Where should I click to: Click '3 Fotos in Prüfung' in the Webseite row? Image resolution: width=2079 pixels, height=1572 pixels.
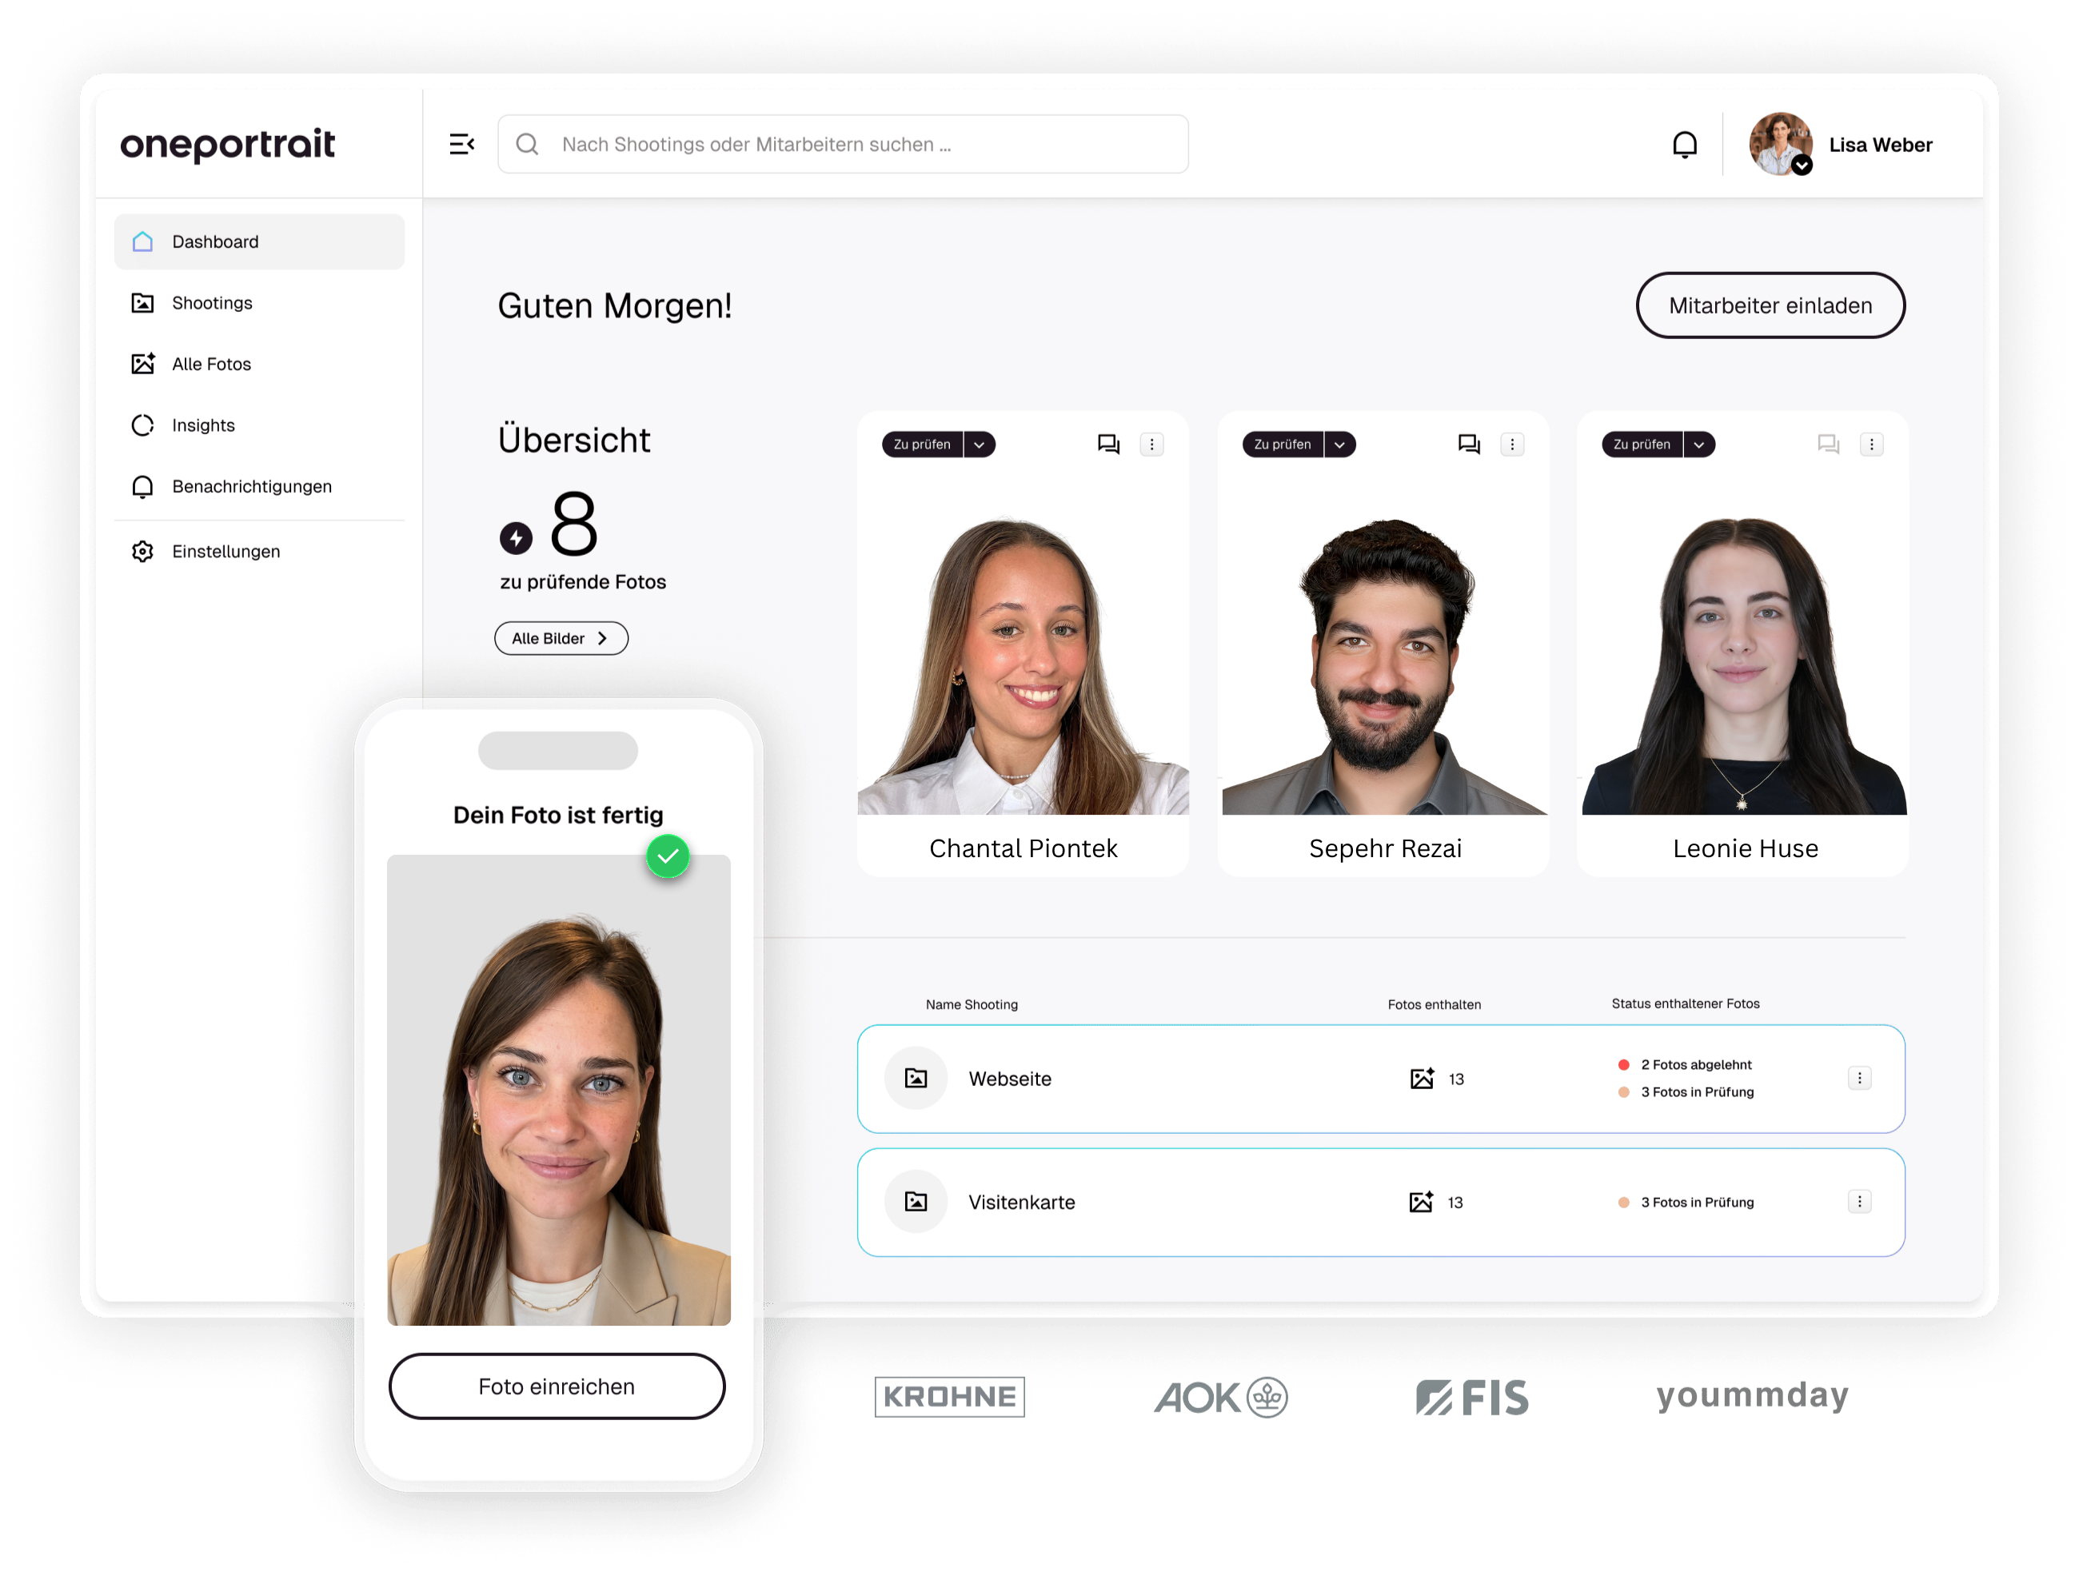pos(1697,1092)
